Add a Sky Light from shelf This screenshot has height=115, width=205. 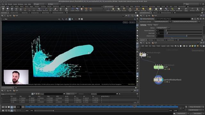156,9
